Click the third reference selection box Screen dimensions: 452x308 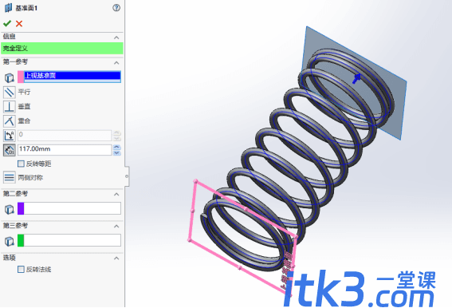[73, 240]
